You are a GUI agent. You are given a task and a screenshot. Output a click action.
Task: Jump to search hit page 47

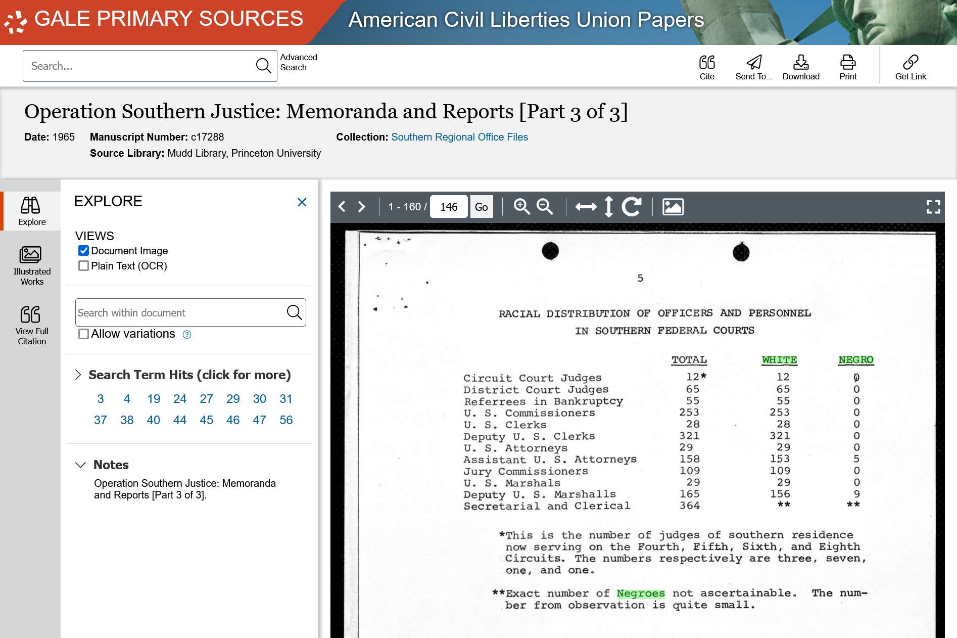[x=260, y=420]
